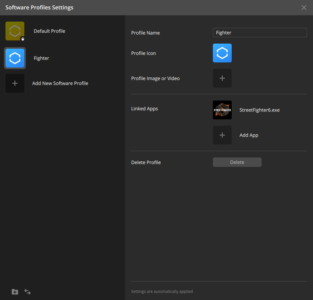Close the Software Profiles Settings window

[304, 7]
